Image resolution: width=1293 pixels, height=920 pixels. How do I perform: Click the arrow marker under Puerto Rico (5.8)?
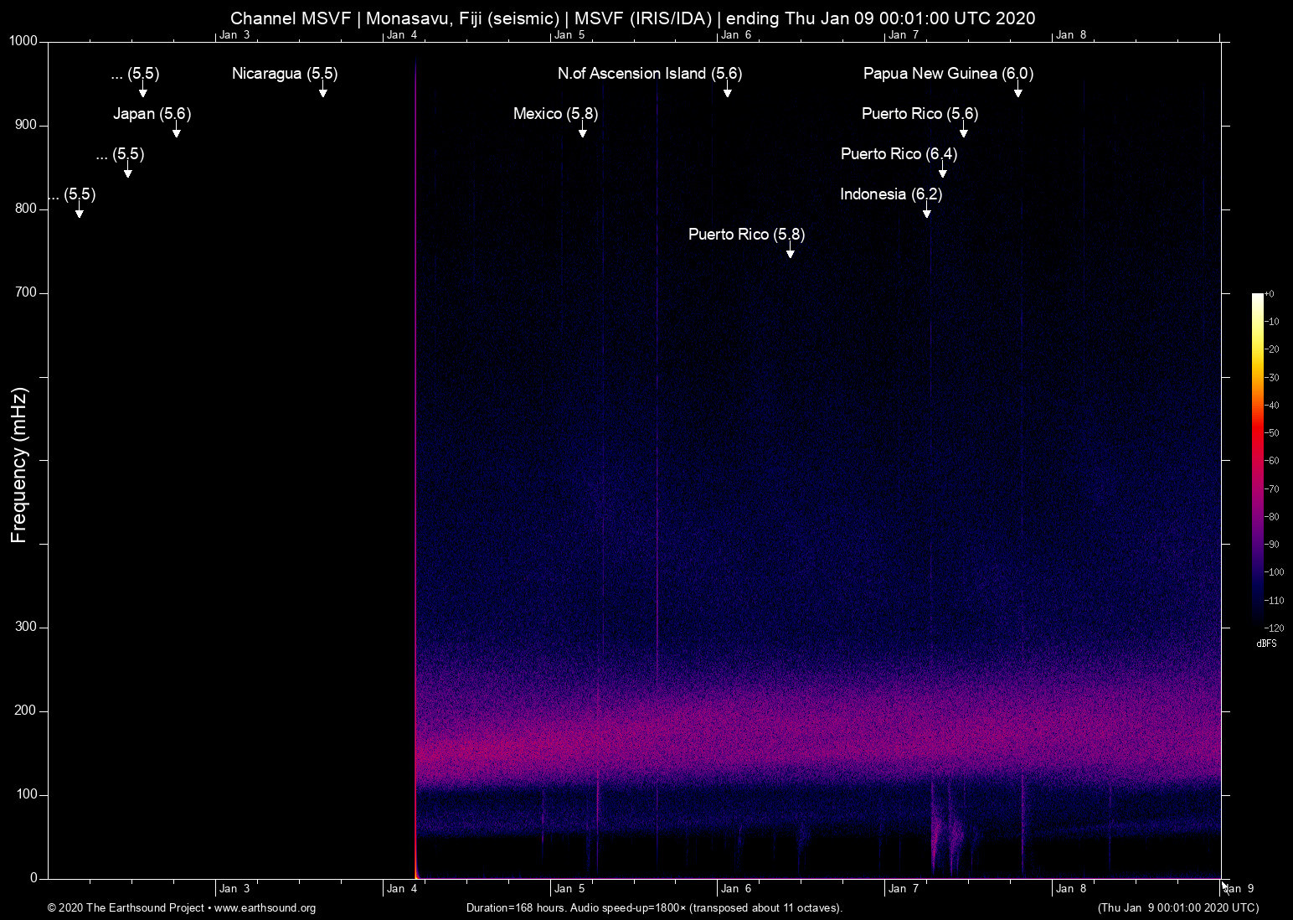coord(790,251)
